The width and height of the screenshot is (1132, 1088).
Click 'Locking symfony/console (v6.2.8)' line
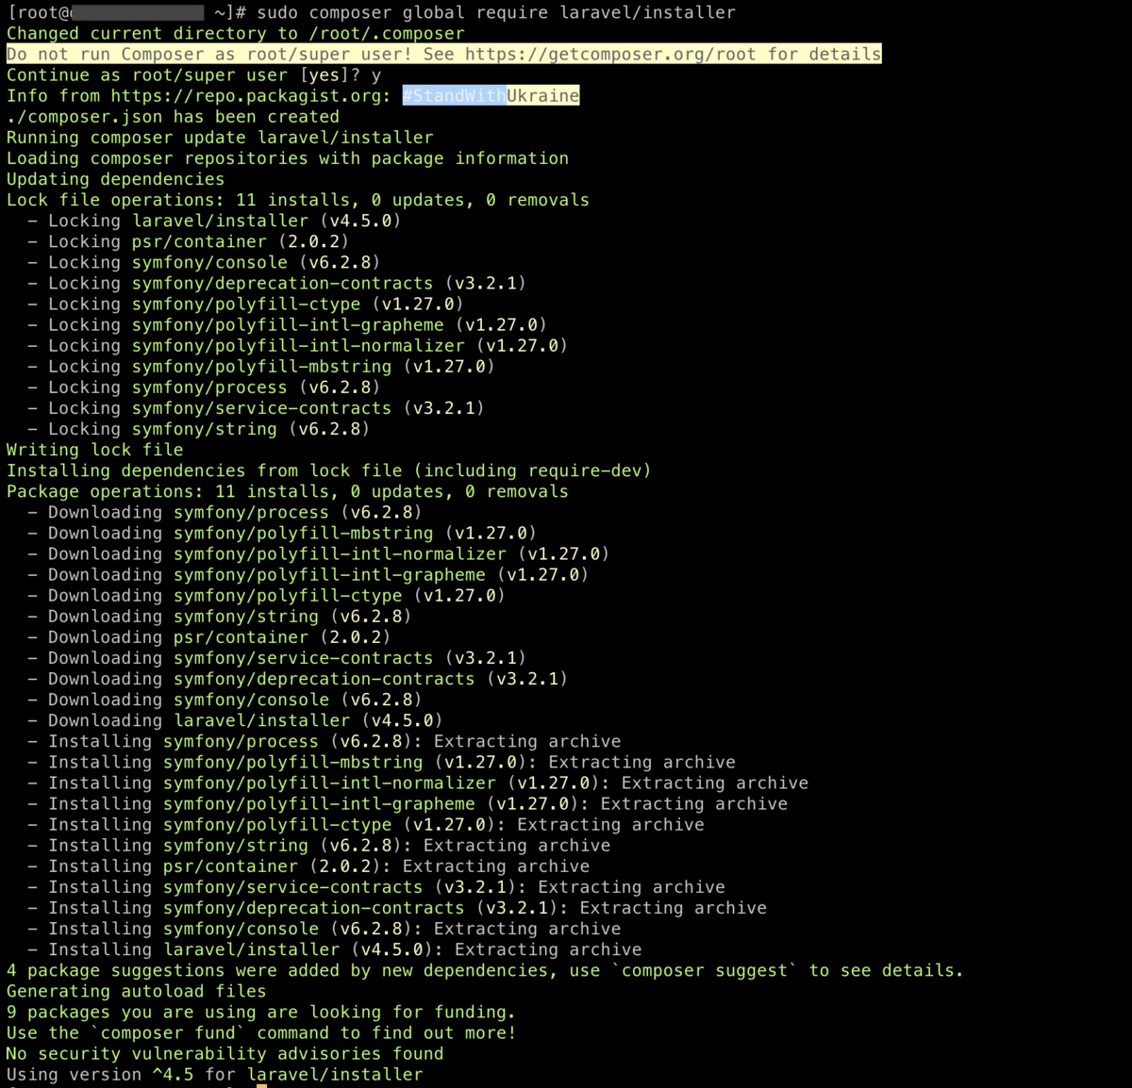coord(204,261)
